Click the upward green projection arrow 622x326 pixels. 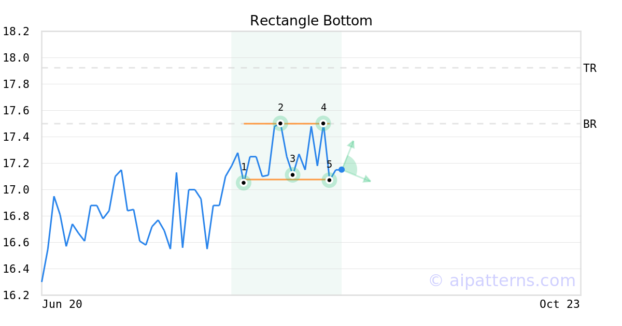349,153
